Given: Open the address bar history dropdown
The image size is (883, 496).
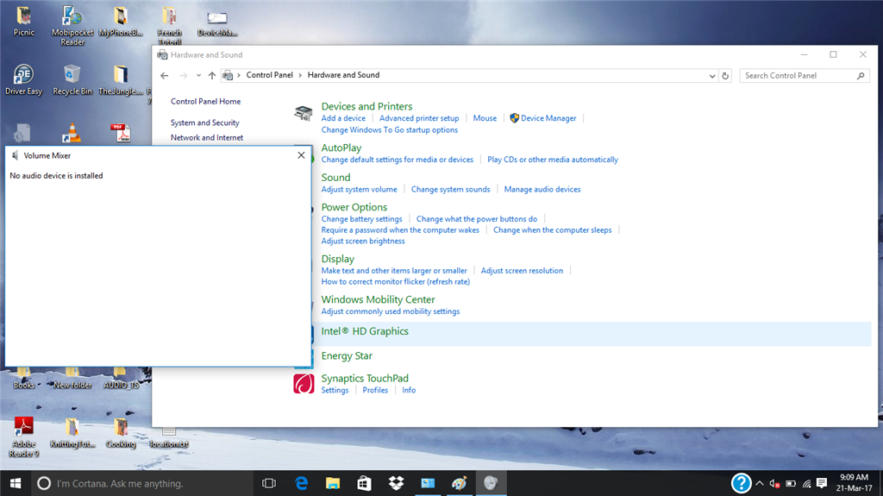Looking at the screenshot, I should click(x=711, y=76).
